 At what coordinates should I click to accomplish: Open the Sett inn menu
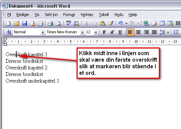click(x=51, y=15)
